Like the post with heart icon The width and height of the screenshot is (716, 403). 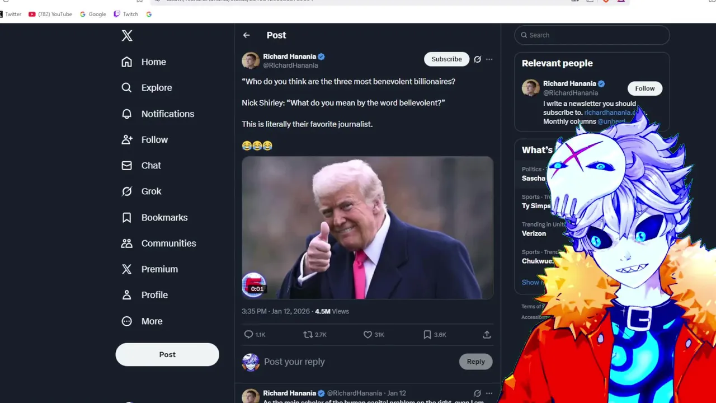[x=368, y=334]
